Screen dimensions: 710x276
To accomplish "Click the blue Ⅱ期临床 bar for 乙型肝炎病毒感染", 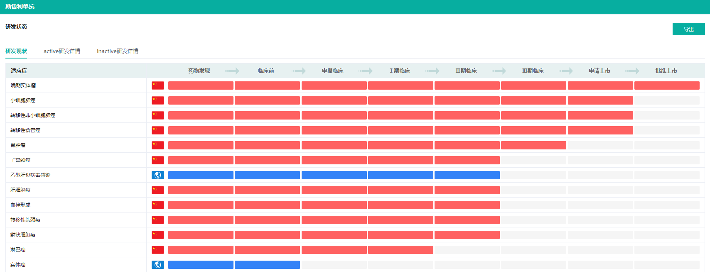I will pos(467,175).
